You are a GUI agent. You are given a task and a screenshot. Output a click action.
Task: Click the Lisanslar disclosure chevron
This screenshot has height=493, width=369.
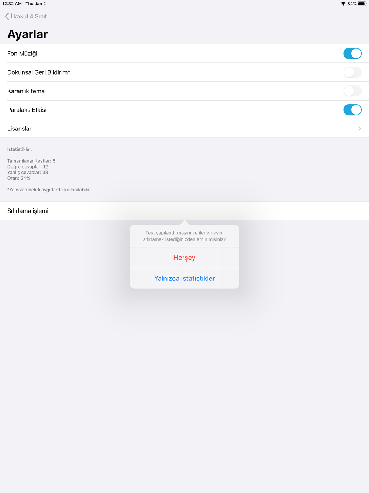pyautogui.click(x=359, y=129)
